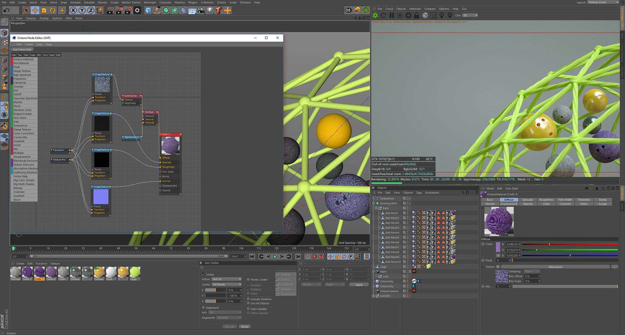The width and height of the screenshot is (625, 335).
Task: Add a Light object
Action: coord(210,10)
